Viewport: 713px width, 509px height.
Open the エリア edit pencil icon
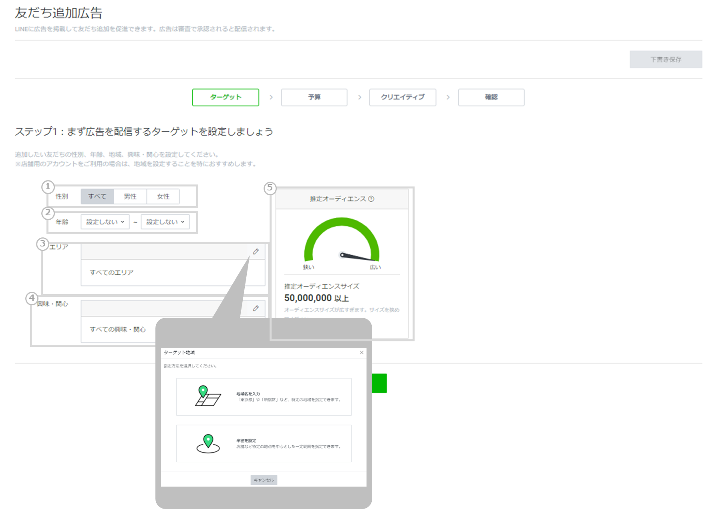[x=256, y=251]
